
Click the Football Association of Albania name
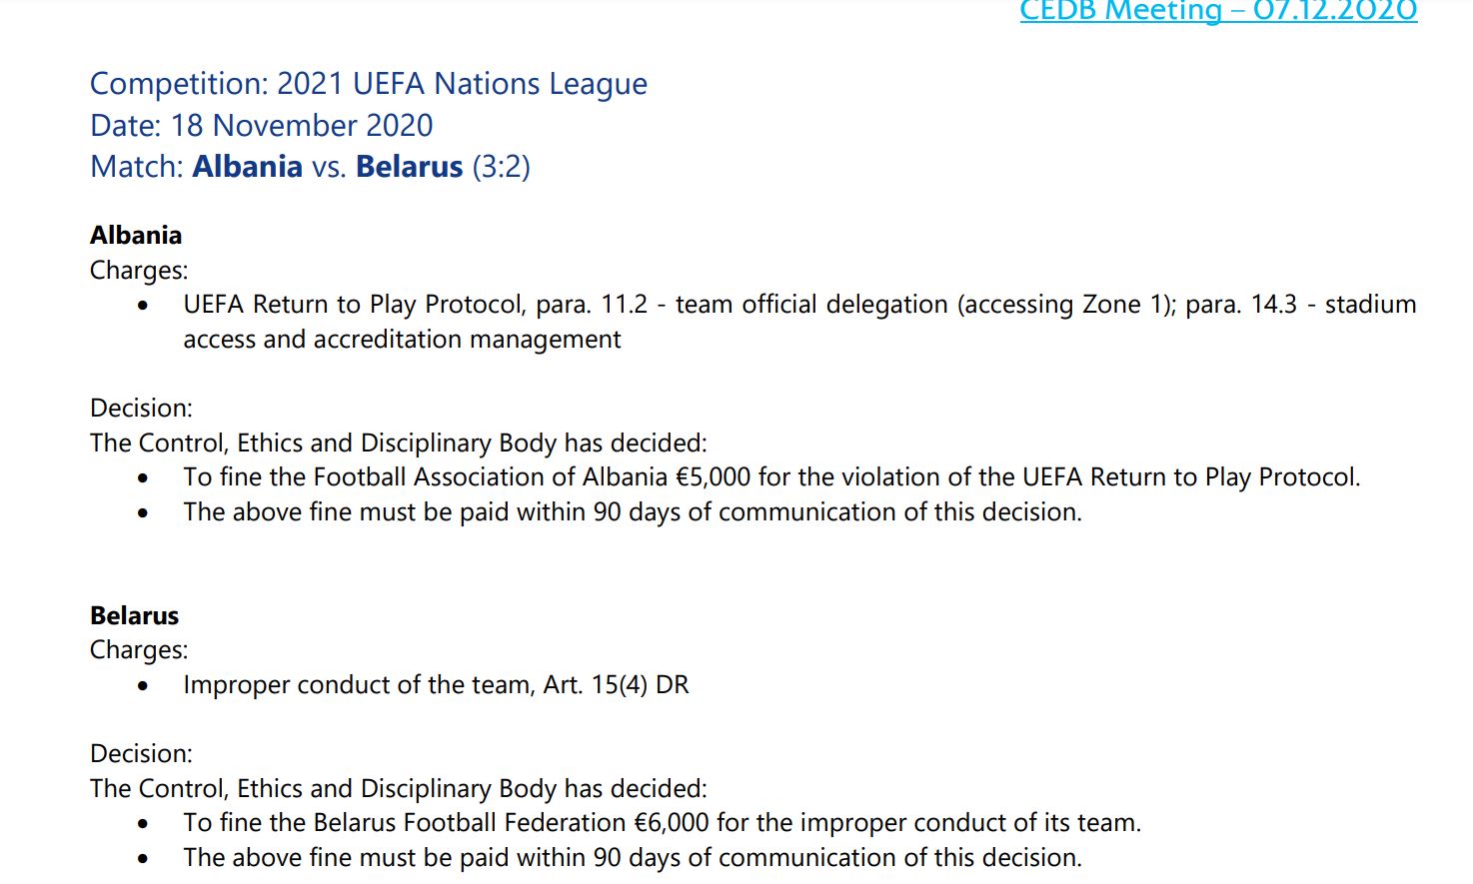(490, 477)
